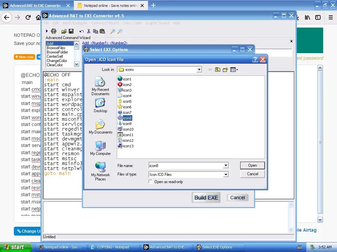Image resolution: width=337 pixels, height=252 pixels.
Task: Open Select EXE Options taskbar item
Action: point(219,247)
